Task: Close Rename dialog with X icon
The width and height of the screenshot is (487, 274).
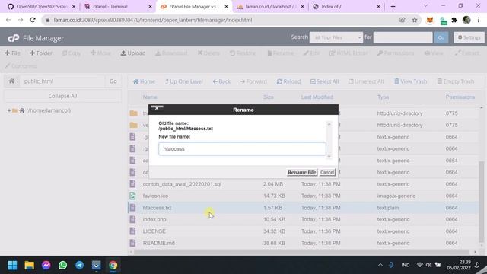Action: click(x=157, y=108)
